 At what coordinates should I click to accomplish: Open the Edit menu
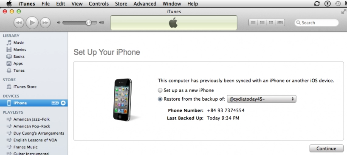(x=60, y=4)
